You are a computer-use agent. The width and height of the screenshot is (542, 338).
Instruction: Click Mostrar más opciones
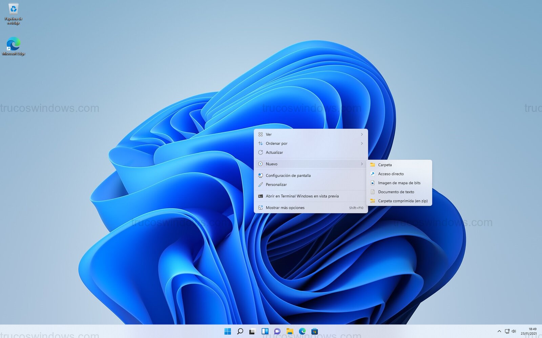click(x=285, y=208)
